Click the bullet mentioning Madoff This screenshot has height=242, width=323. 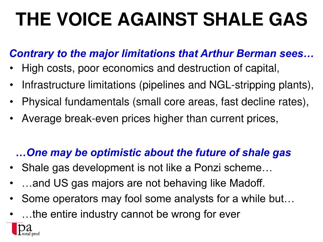click(x=144, y=183)
